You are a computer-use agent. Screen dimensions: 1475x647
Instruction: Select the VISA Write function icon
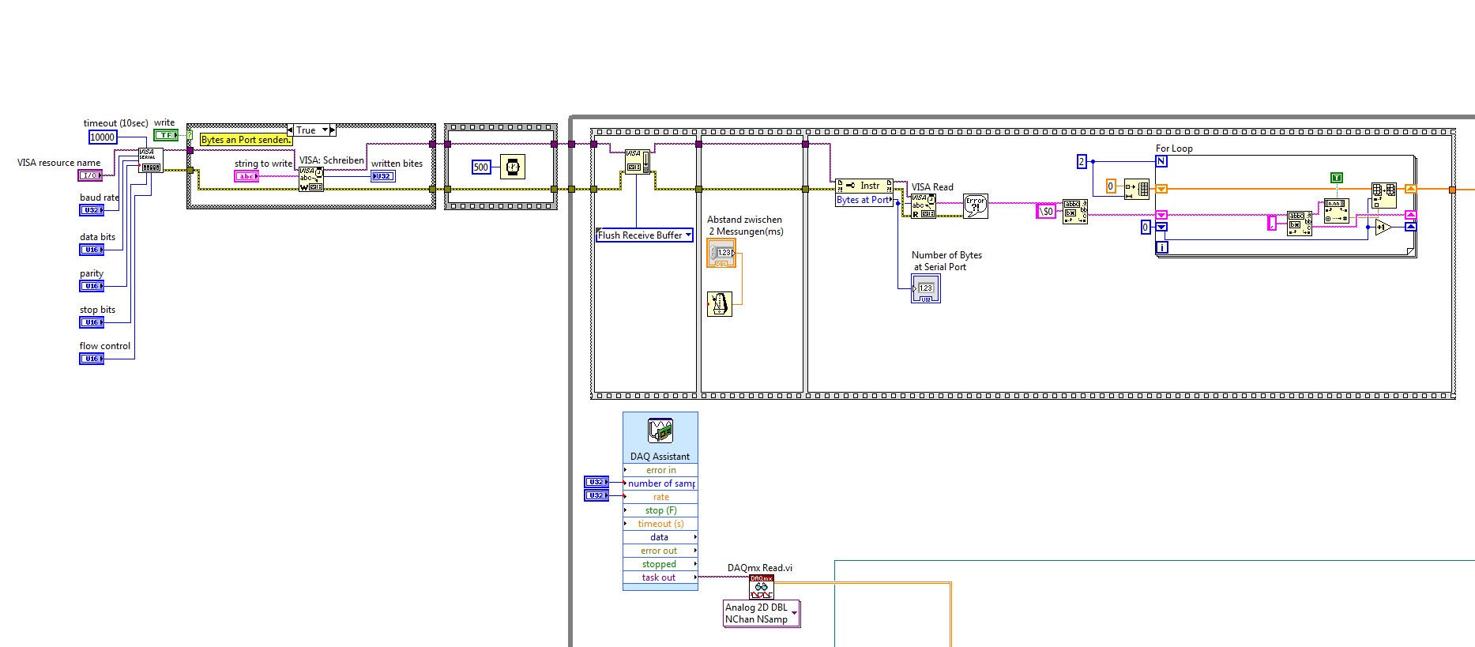(311, 179)
